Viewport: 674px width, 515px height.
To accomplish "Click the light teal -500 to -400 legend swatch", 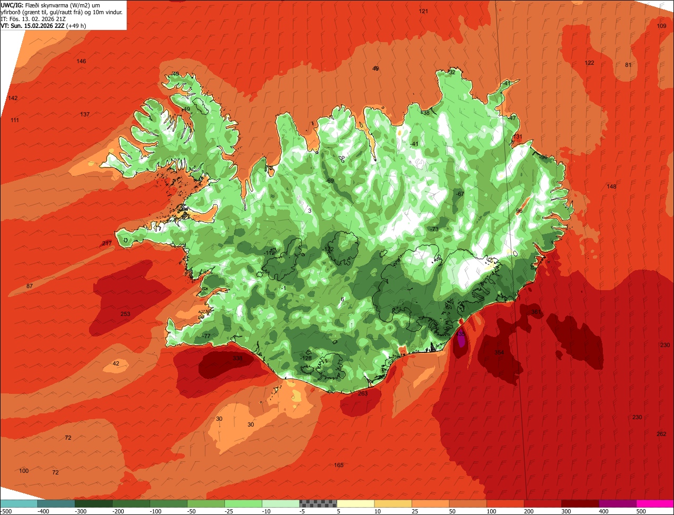I will click(x=19, y=503).
